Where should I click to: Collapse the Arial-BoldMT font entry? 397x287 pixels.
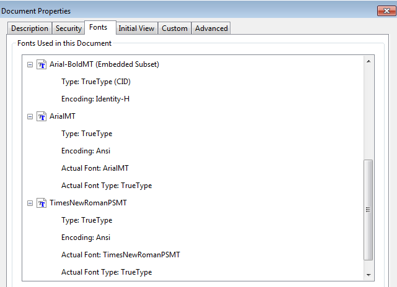click(x=30, y=65)
